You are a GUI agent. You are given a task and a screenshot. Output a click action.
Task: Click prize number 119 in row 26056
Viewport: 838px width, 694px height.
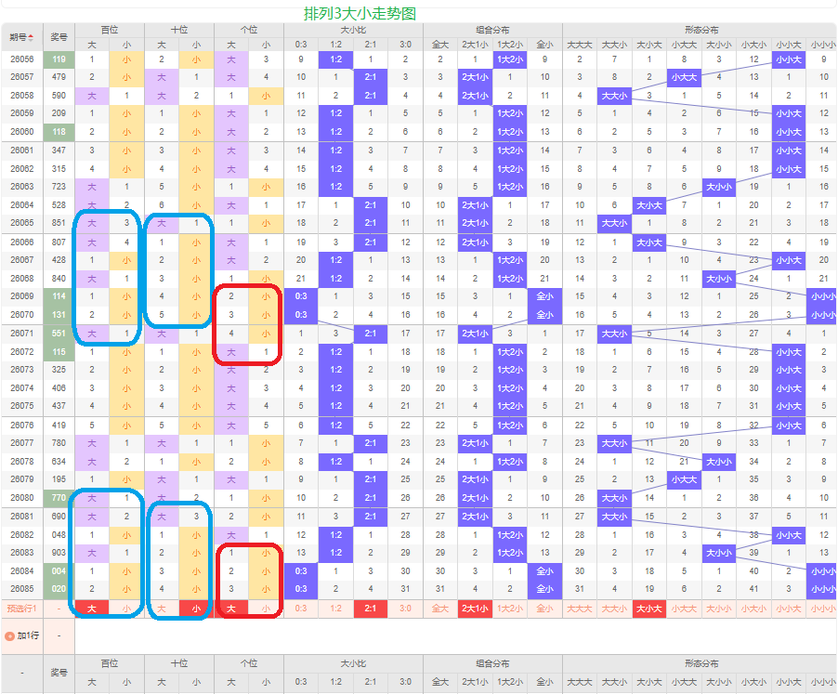[59, 59]
